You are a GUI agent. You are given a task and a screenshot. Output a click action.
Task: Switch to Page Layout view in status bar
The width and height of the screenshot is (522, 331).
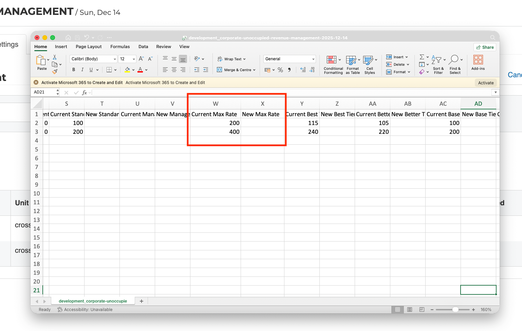pyautogui.click(x=410, y=310)
